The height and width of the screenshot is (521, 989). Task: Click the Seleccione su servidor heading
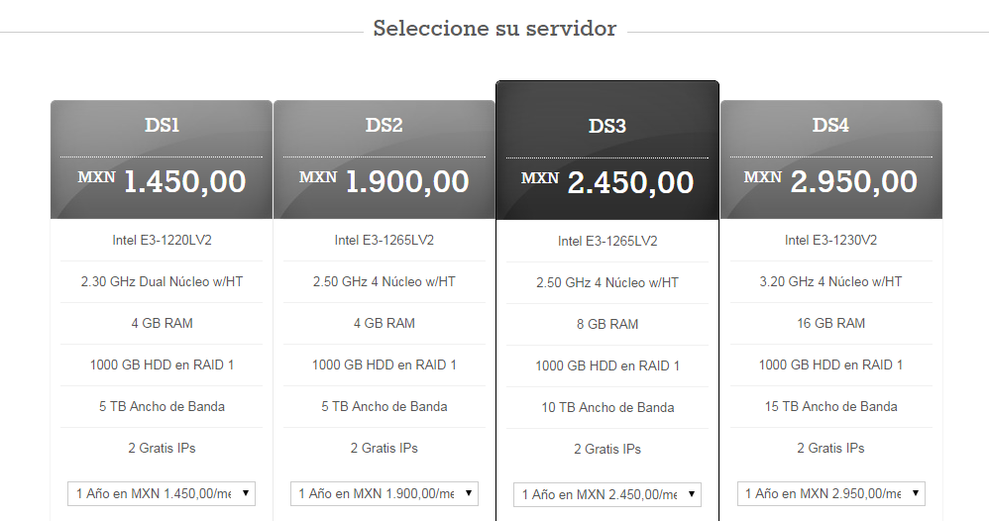pyautogui.click(x=494, y=29)
